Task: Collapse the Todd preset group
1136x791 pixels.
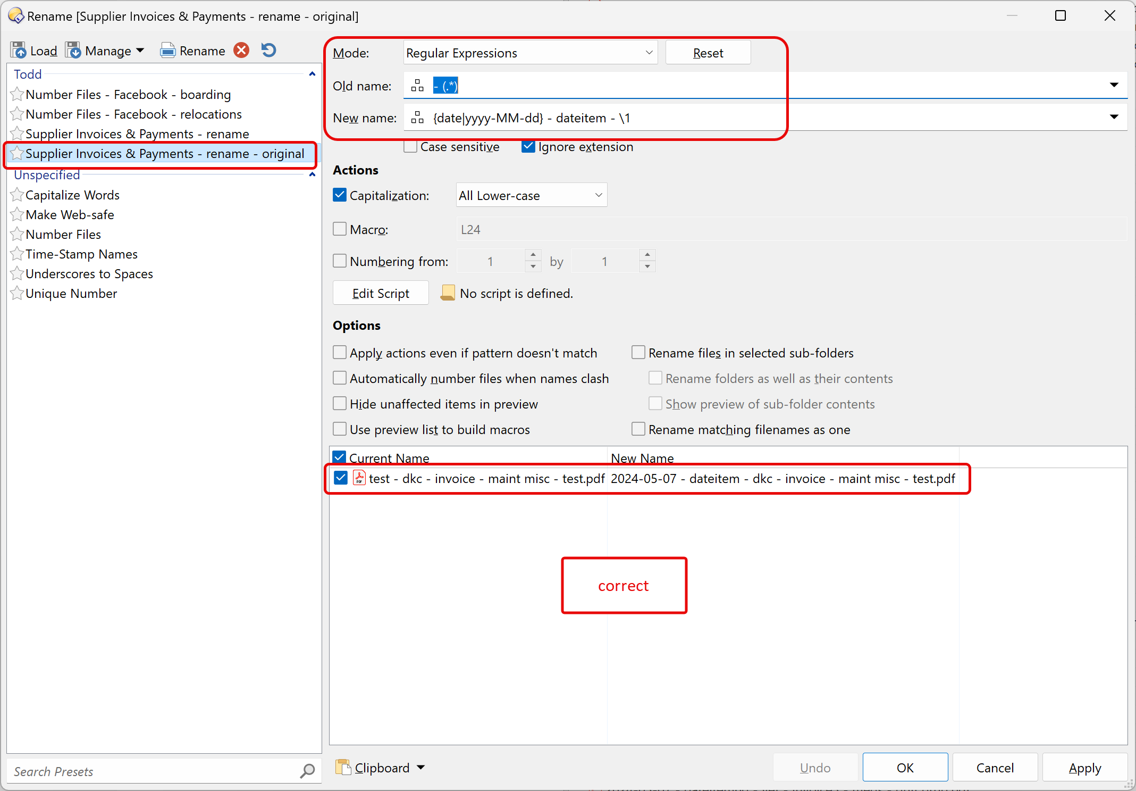Action: pos(312,74)
